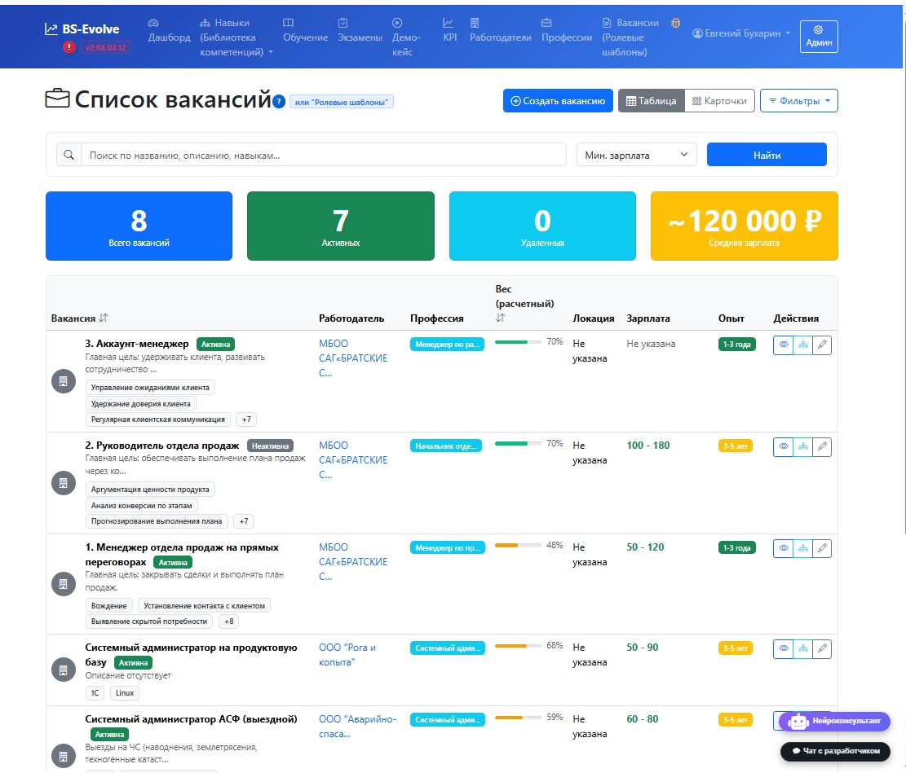Open the hierarchy icon for Менеджер отдела продаж

(x=803, y=548)
